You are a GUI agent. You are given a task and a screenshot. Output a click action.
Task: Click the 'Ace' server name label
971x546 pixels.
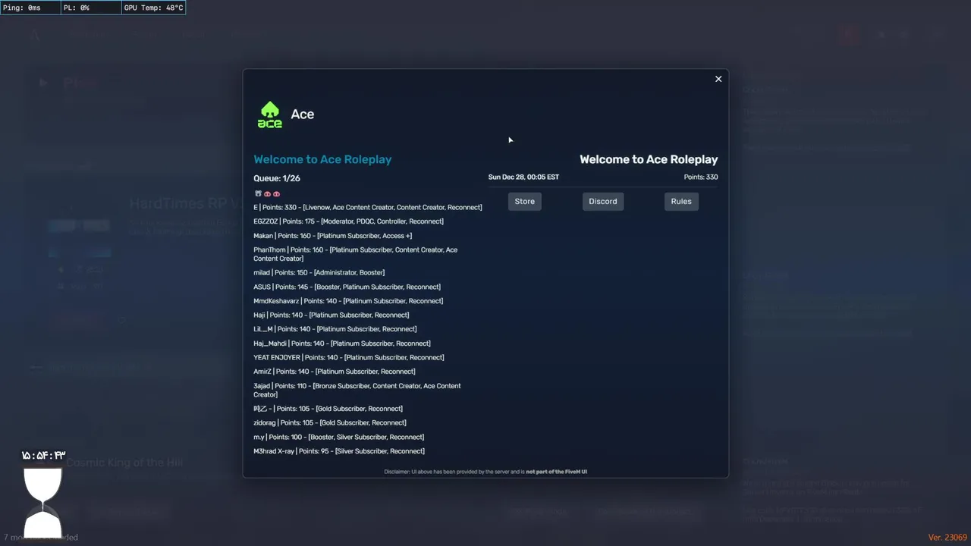coord(302,115)
